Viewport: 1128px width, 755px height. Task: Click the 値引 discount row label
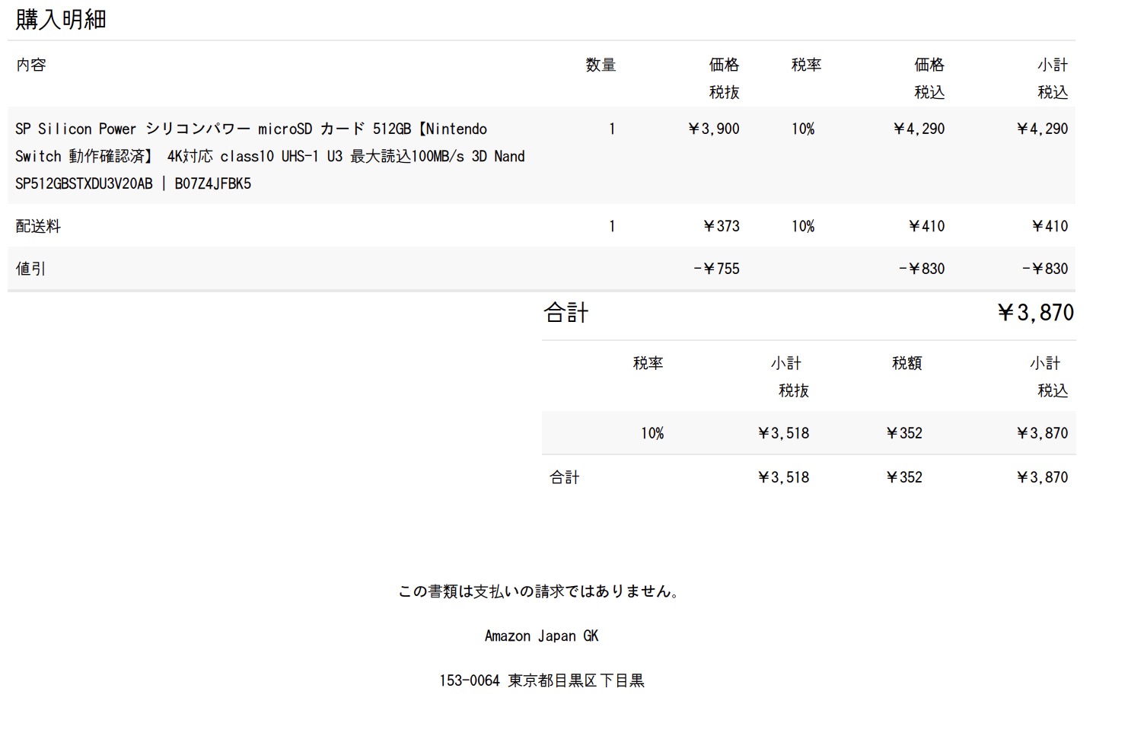click(x=30, y=269)
